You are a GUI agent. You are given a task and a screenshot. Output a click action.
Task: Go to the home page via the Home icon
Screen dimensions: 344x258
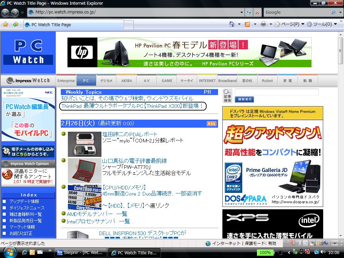pyautogui.click(x=232, y=24)
